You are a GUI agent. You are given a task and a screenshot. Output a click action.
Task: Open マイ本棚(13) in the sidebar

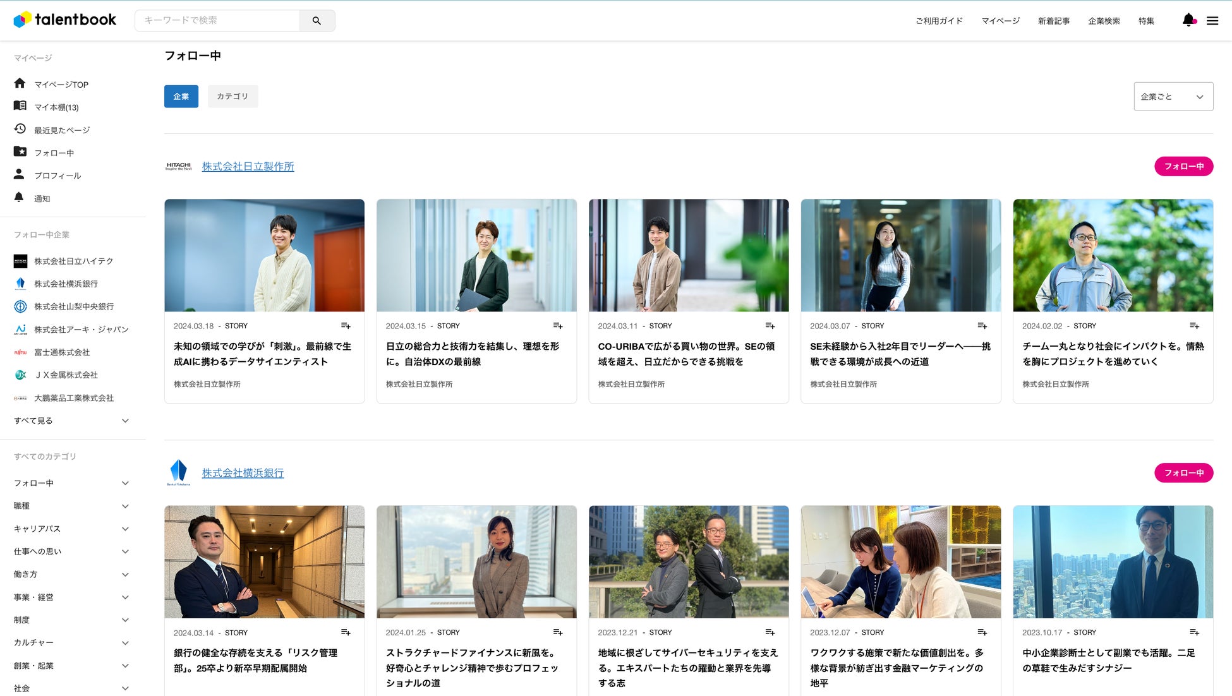pos(56,107)
